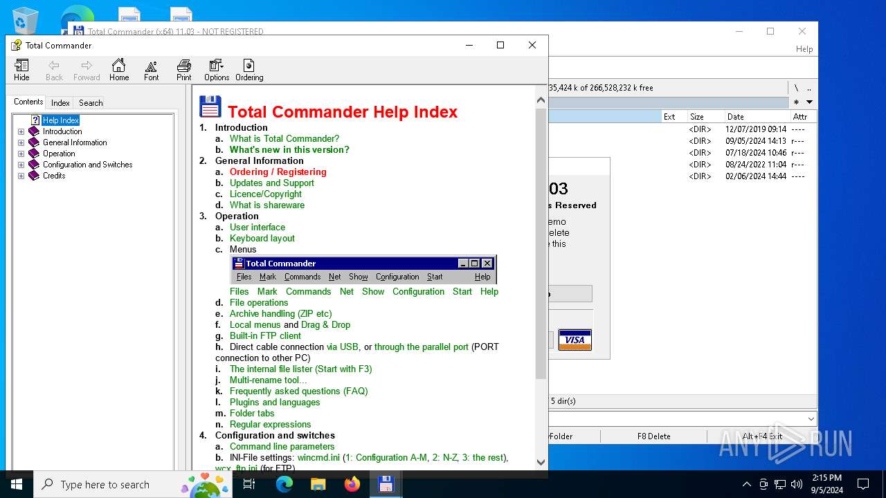Open File Explorer from taskbar
The width and height of the screenshot is (886, 498).
318,484
